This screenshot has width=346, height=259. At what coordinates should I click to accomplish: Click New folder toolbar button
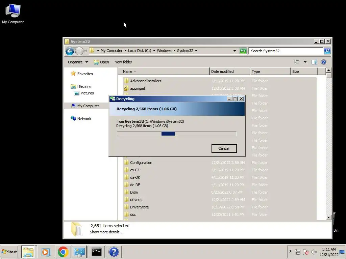tap(123, 62)
